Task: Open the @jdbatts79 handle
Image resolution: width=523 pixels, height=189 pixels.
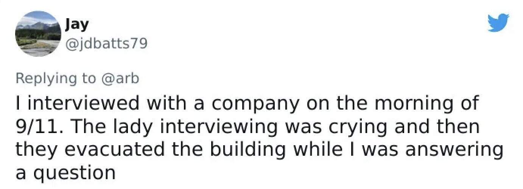Action: [x=106, y=45]
